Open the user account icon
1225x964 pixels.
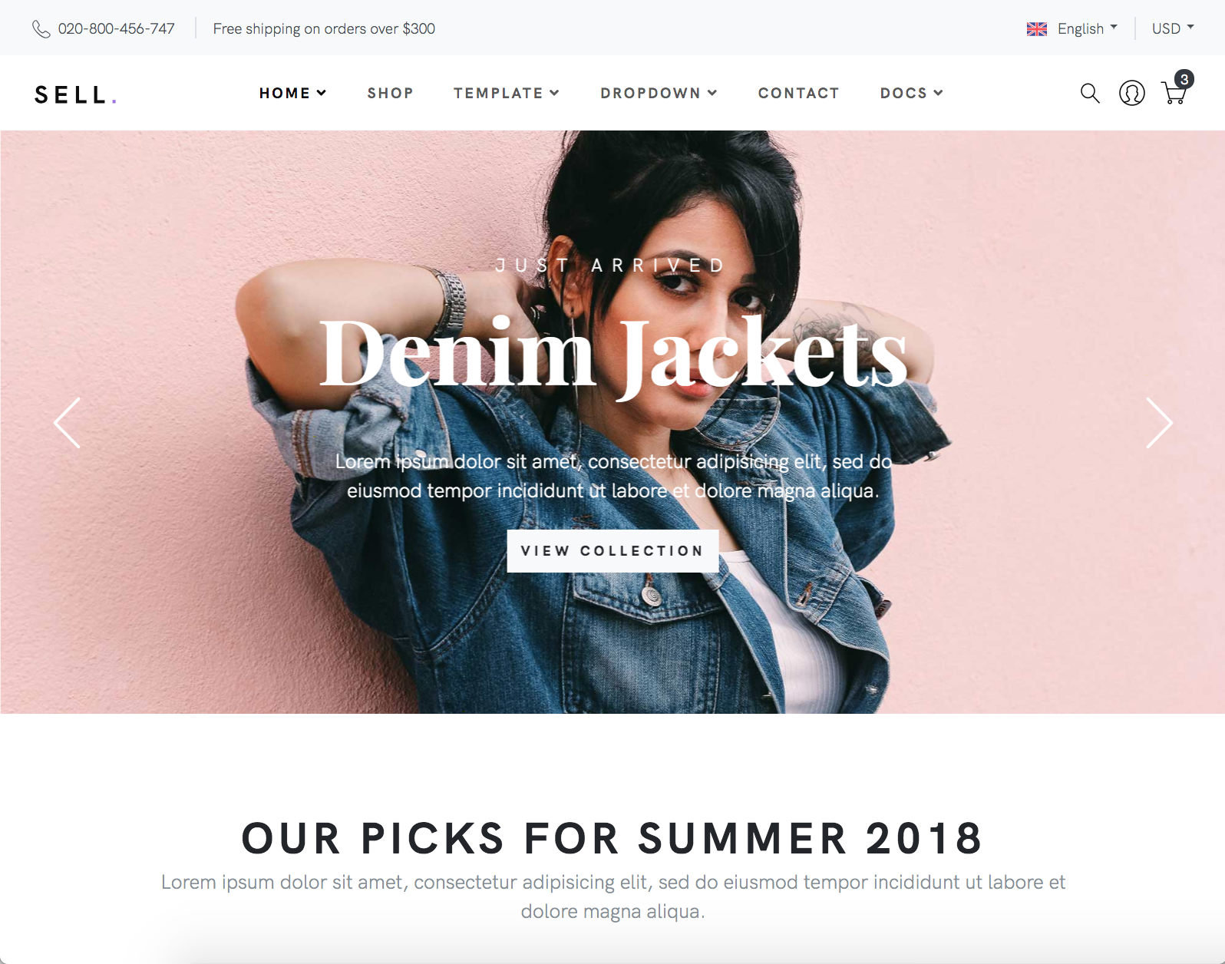1131,93
